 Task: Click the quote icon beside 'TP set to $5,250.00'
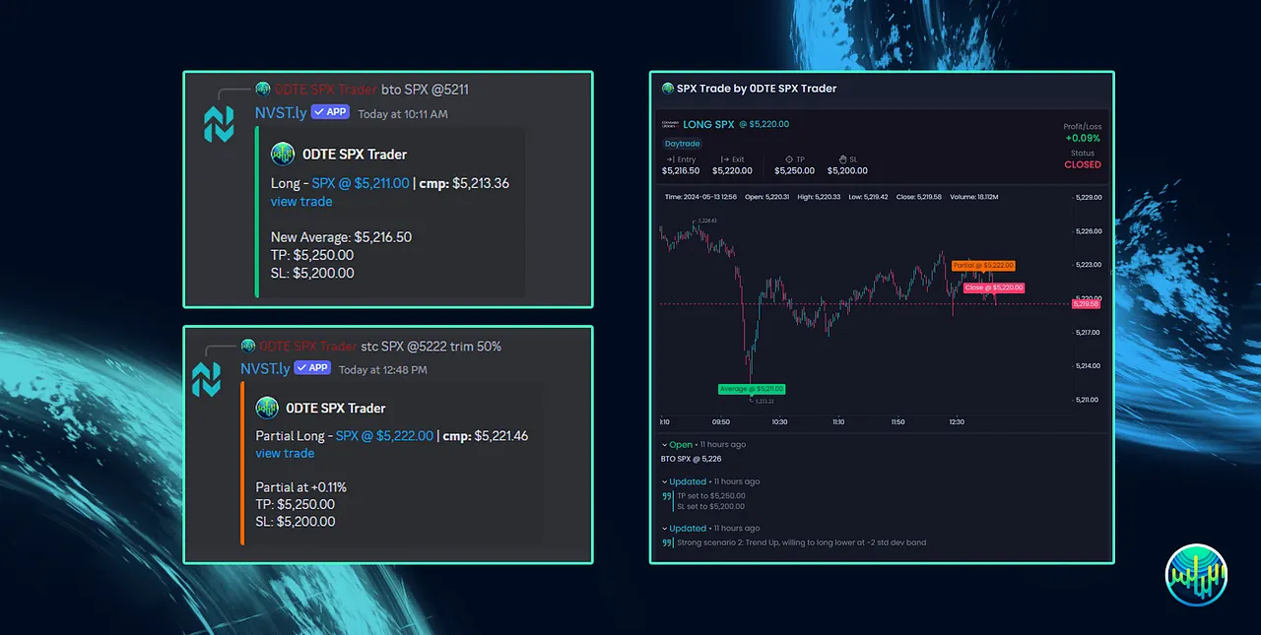click(667, 496)
